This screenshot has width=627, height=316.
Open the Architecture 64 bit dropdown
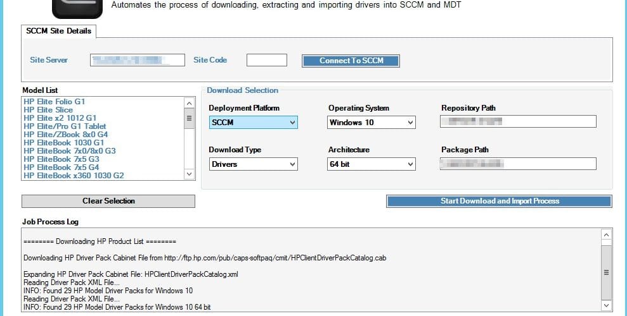(x=372, y=164)
